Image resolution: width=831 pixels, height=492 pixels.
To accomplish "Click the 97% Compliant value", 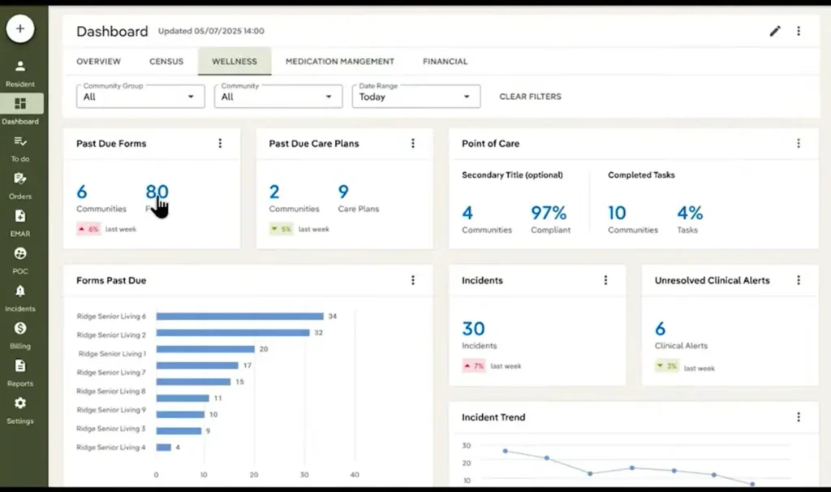I will (x=551, y=219).
